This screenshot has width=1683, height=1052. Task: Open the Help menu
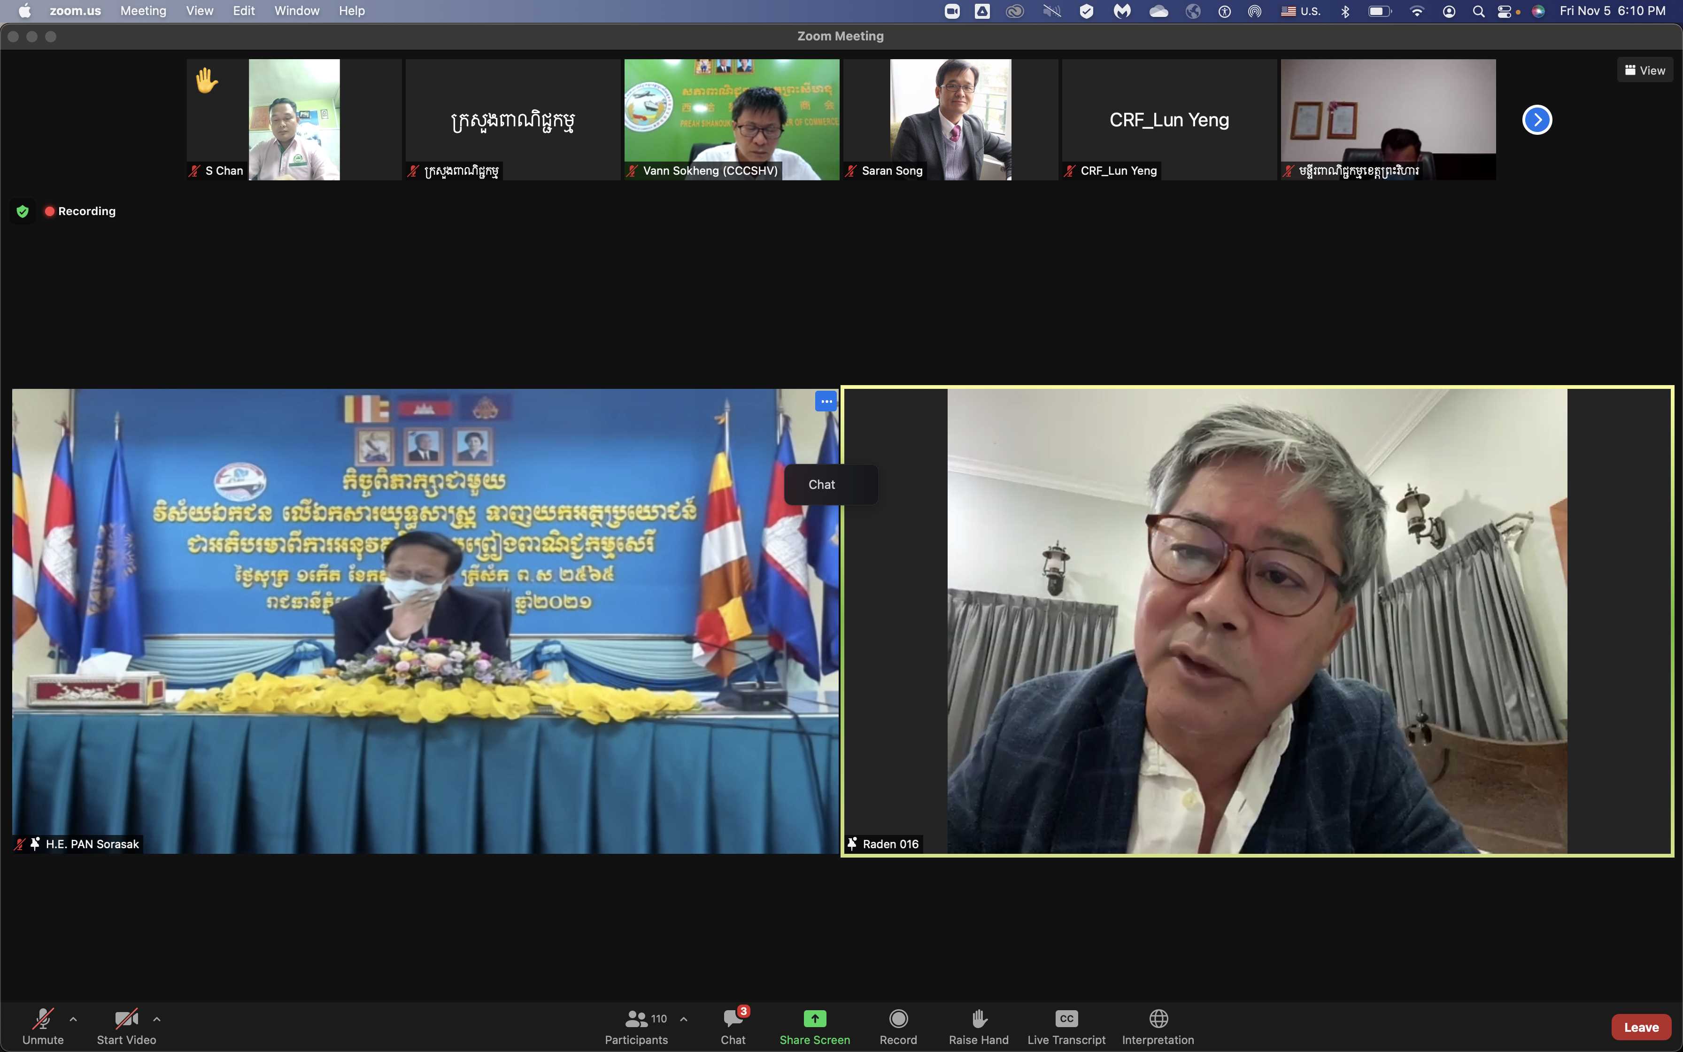tap(352, 10)
